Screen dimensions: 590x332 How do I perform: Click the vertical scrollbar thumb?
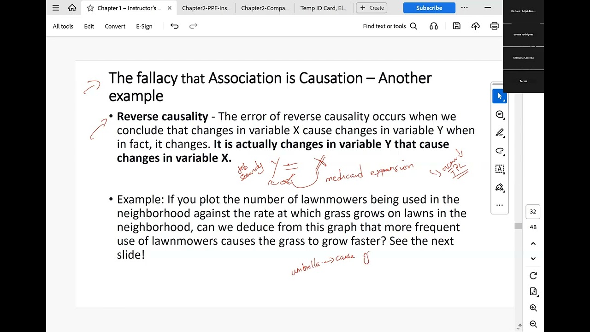click(x=518, y=226)
